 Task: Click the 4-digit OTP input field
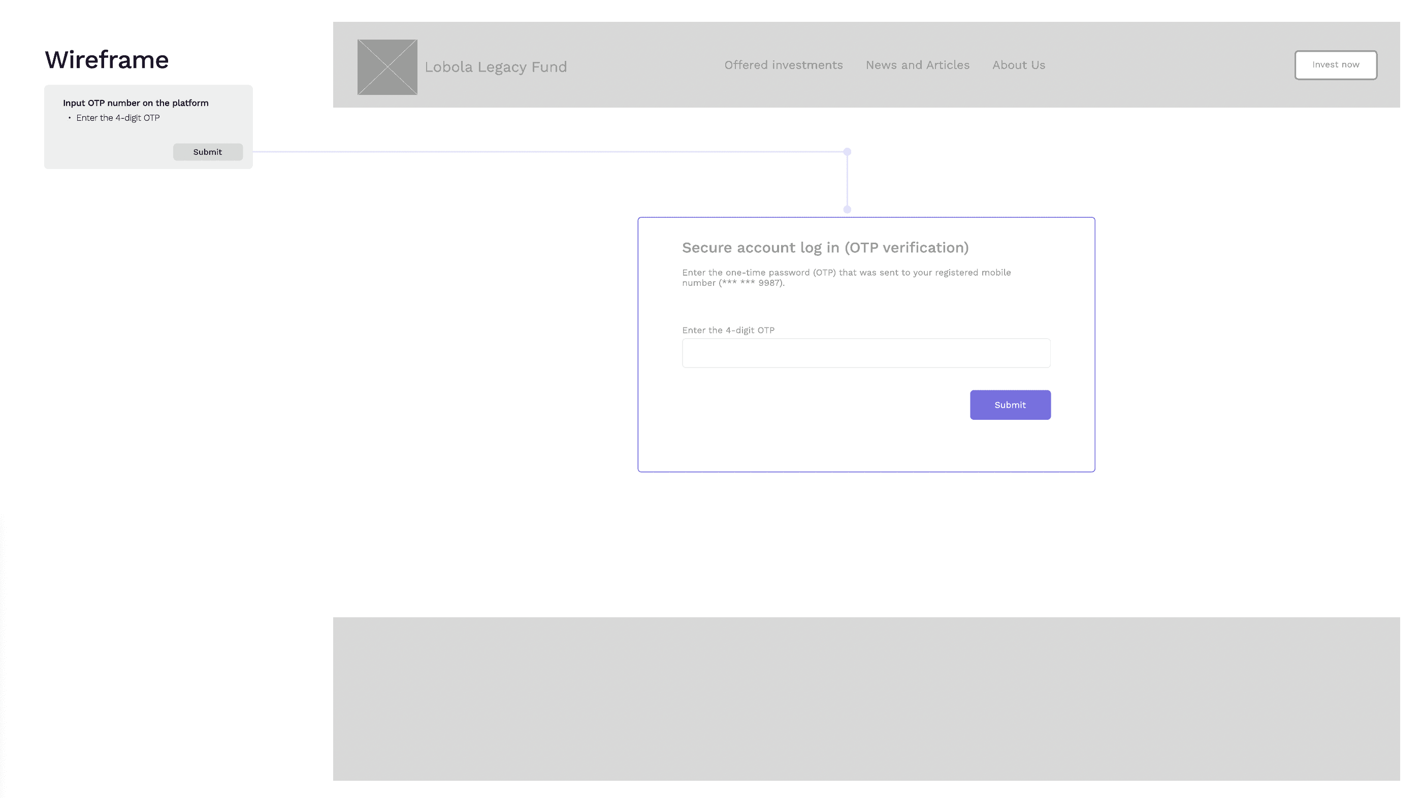tap(865, 353)
